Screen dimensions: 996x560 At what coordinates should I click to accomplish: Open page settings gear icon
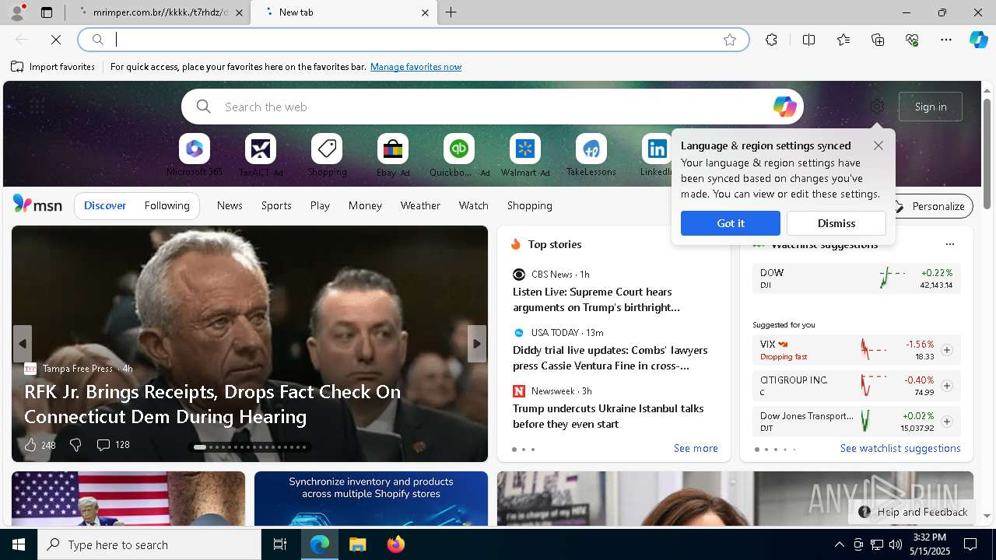[877, 107]
